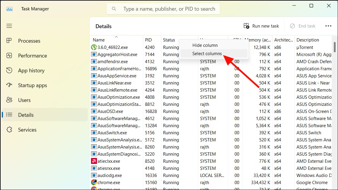Click the Processes sidebar icon

(9, 41)
